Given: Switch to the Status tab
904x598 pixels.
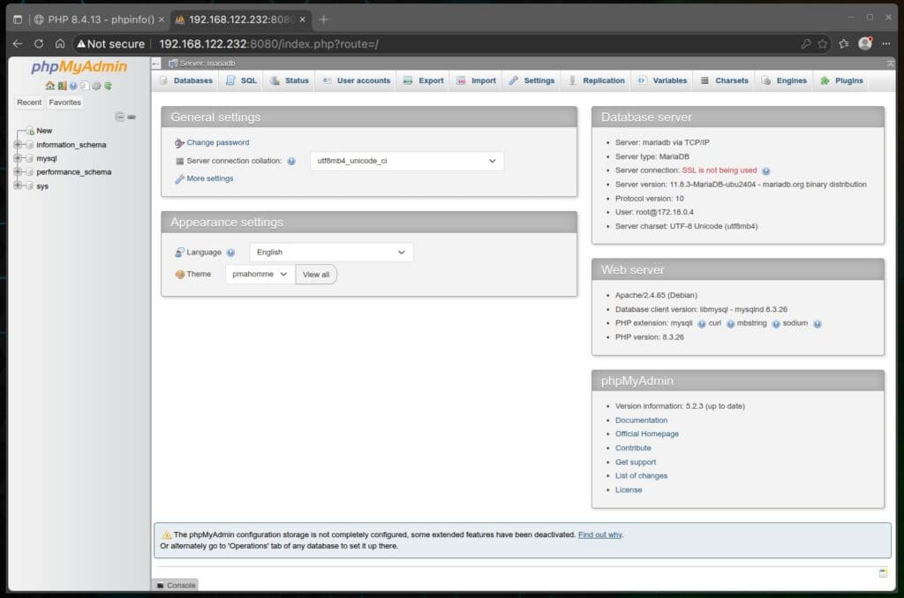Looking at the screenshot, I should click(x=290, y=80).
